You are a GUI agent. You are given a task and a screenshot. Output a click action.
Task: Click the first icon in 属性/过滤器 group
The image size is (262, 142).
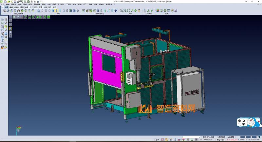(4, 11)
